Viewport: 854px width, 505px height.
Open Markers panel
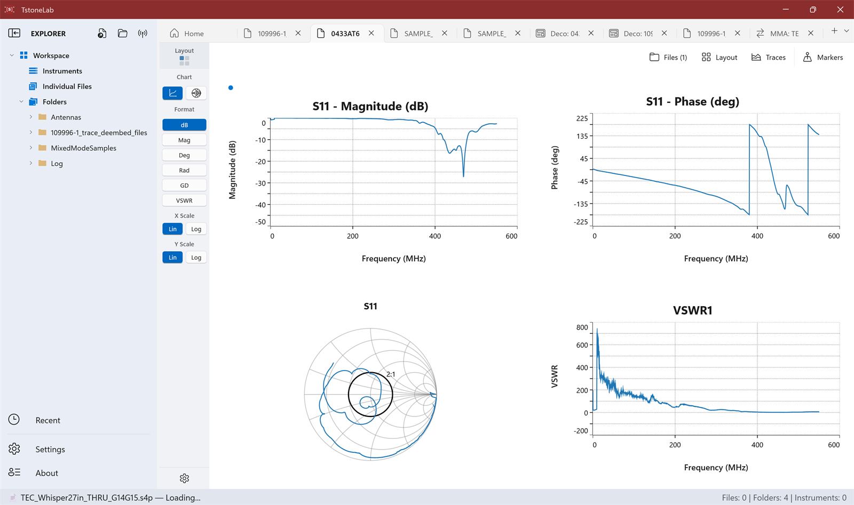pos(823,57)
